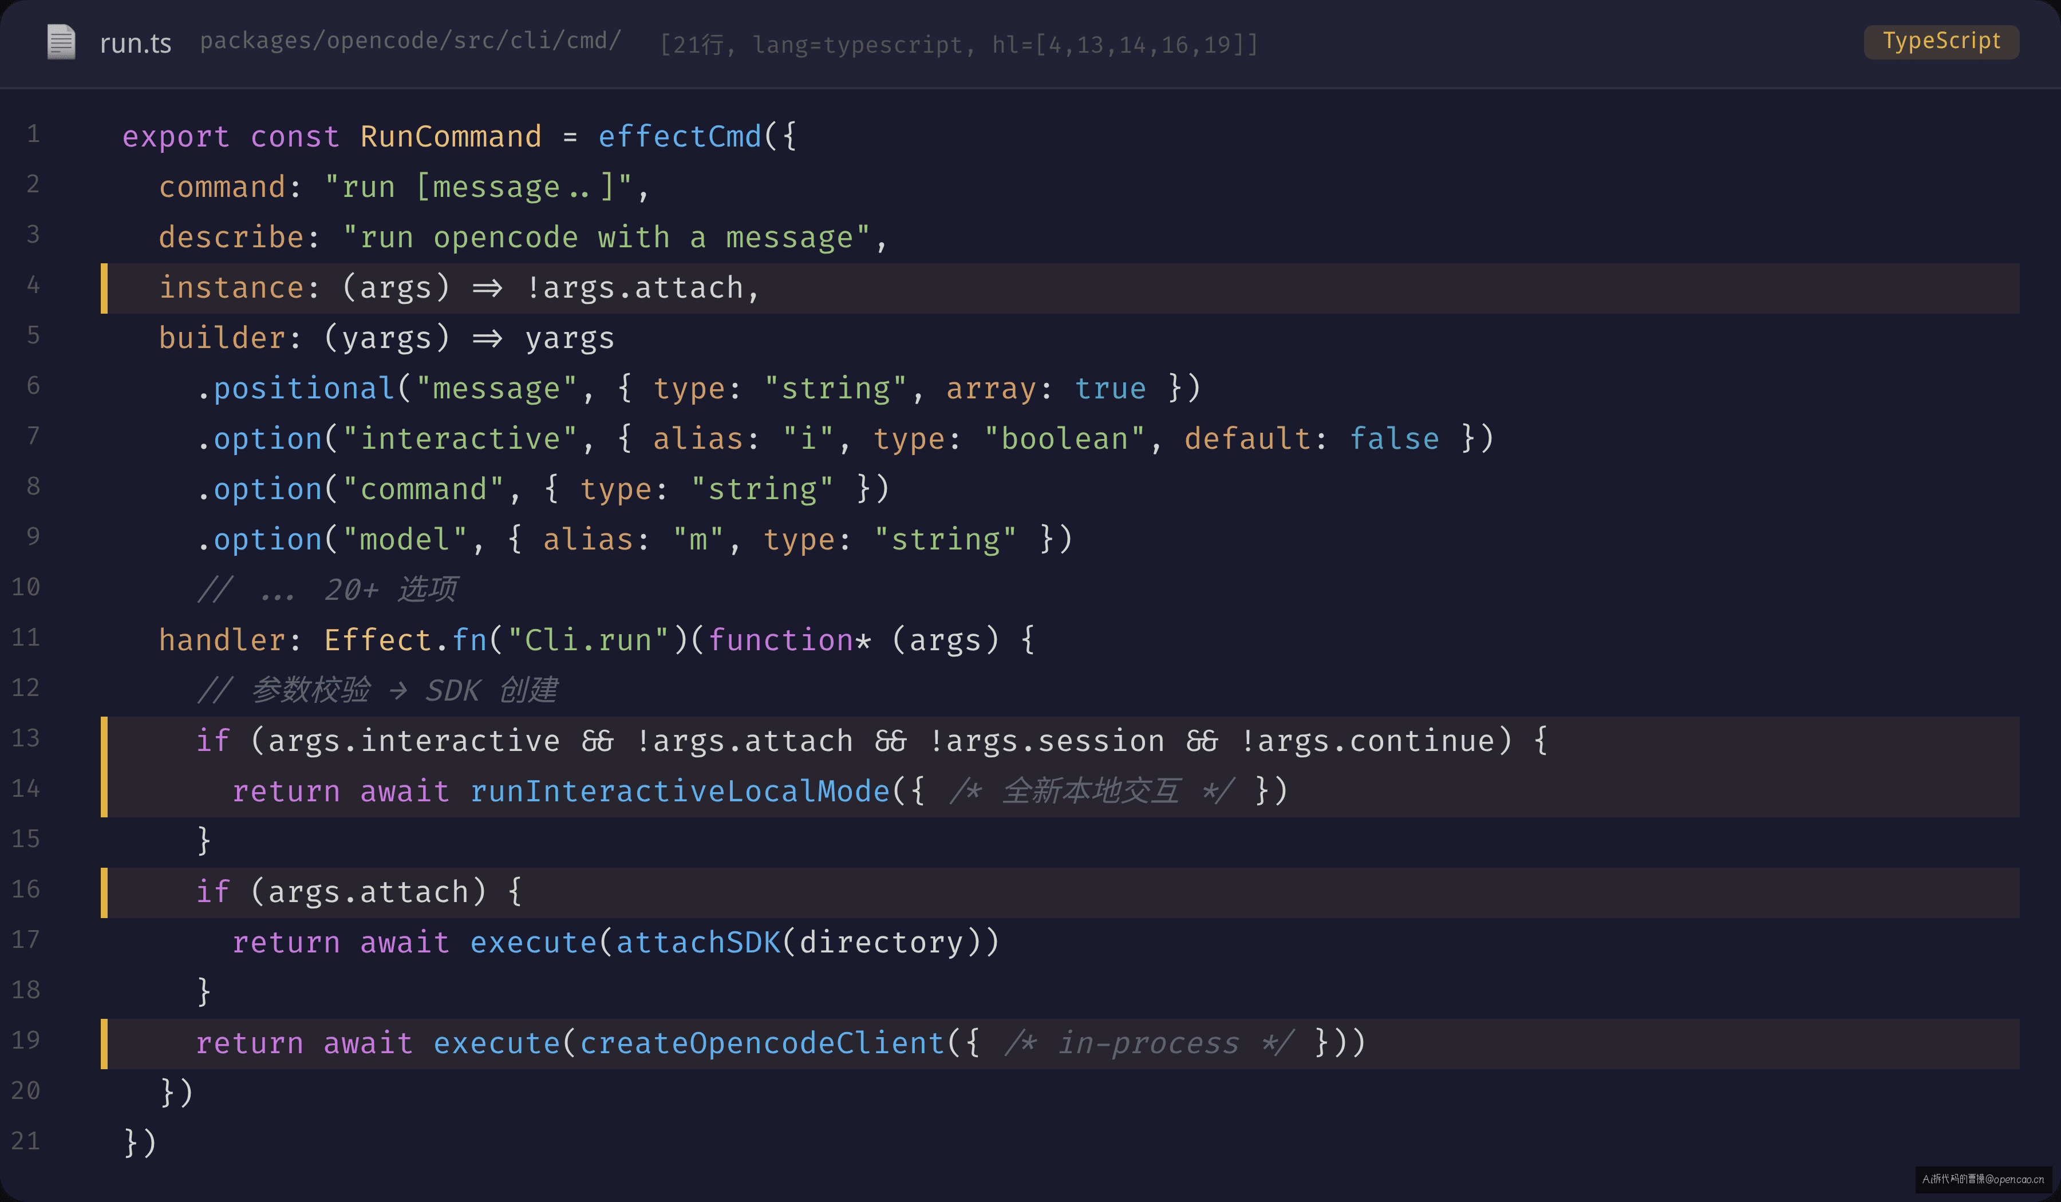Click line number 4 in the gutter
This screenshot has width=2061, height=1202.
[33, 284]
